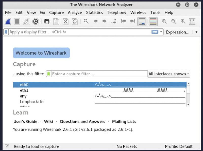Open the File menu
This screenshot has width=203, height=151.
[8, 12]
